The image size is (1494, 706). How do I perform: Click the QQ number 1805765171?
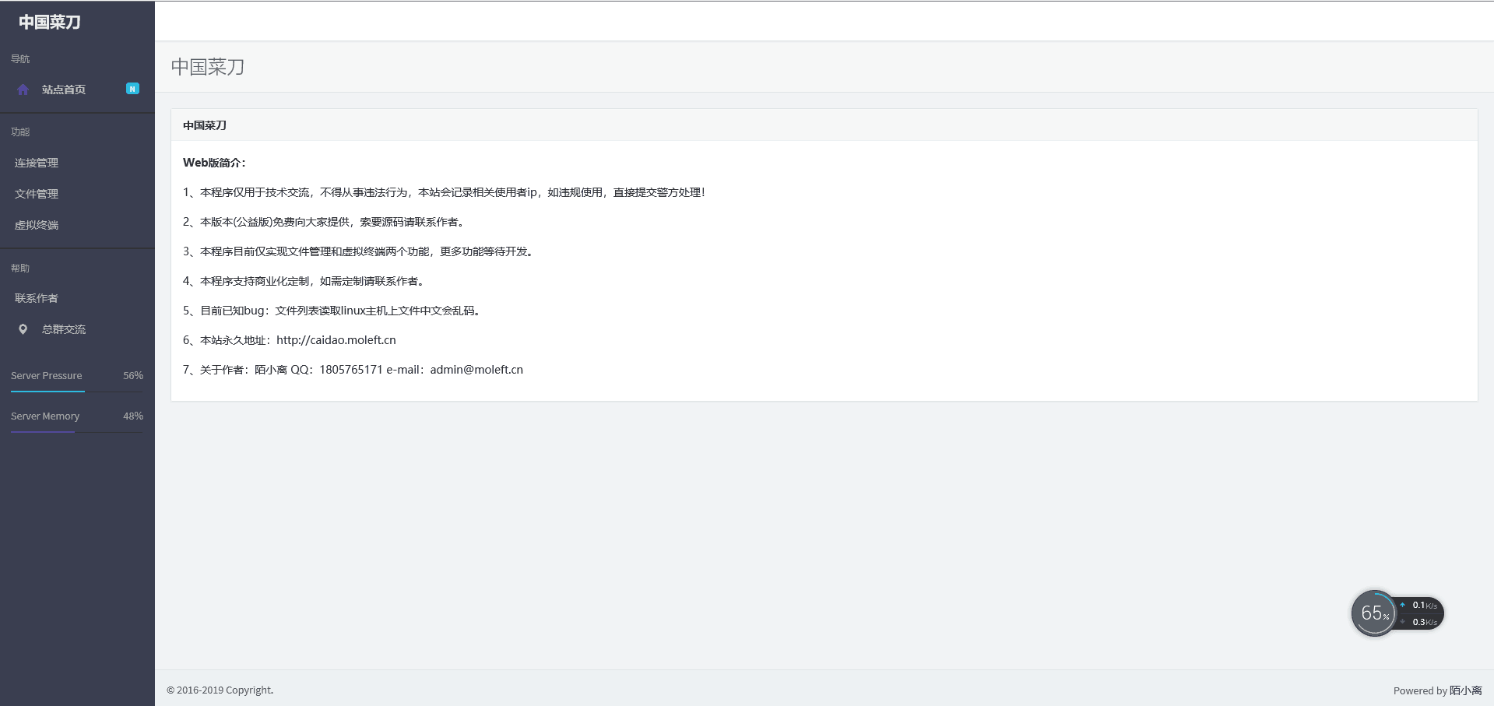tap(351, 370)
